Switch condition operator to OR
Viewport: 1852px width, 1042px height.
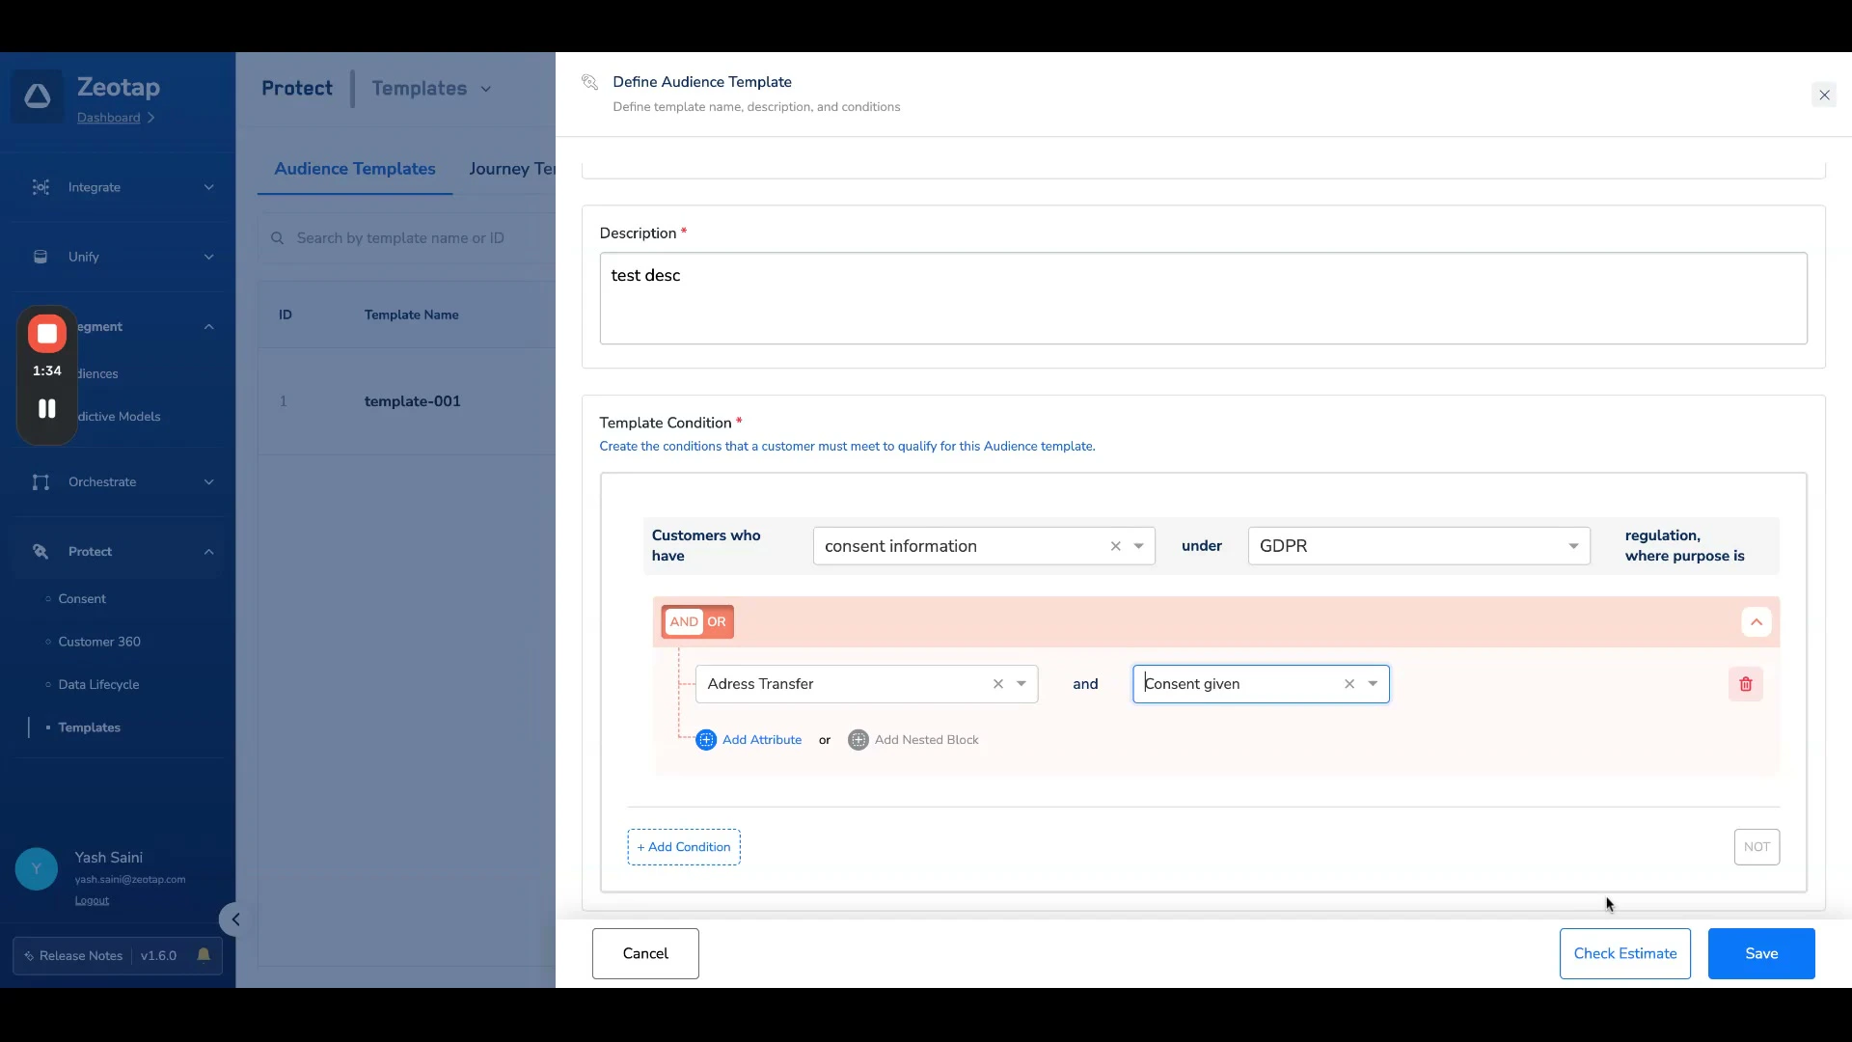[717, 622]
